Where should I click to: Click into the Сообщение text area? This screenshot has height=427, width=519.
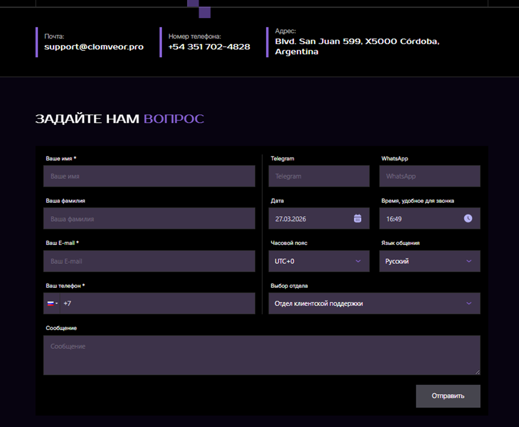coord(261,355)
